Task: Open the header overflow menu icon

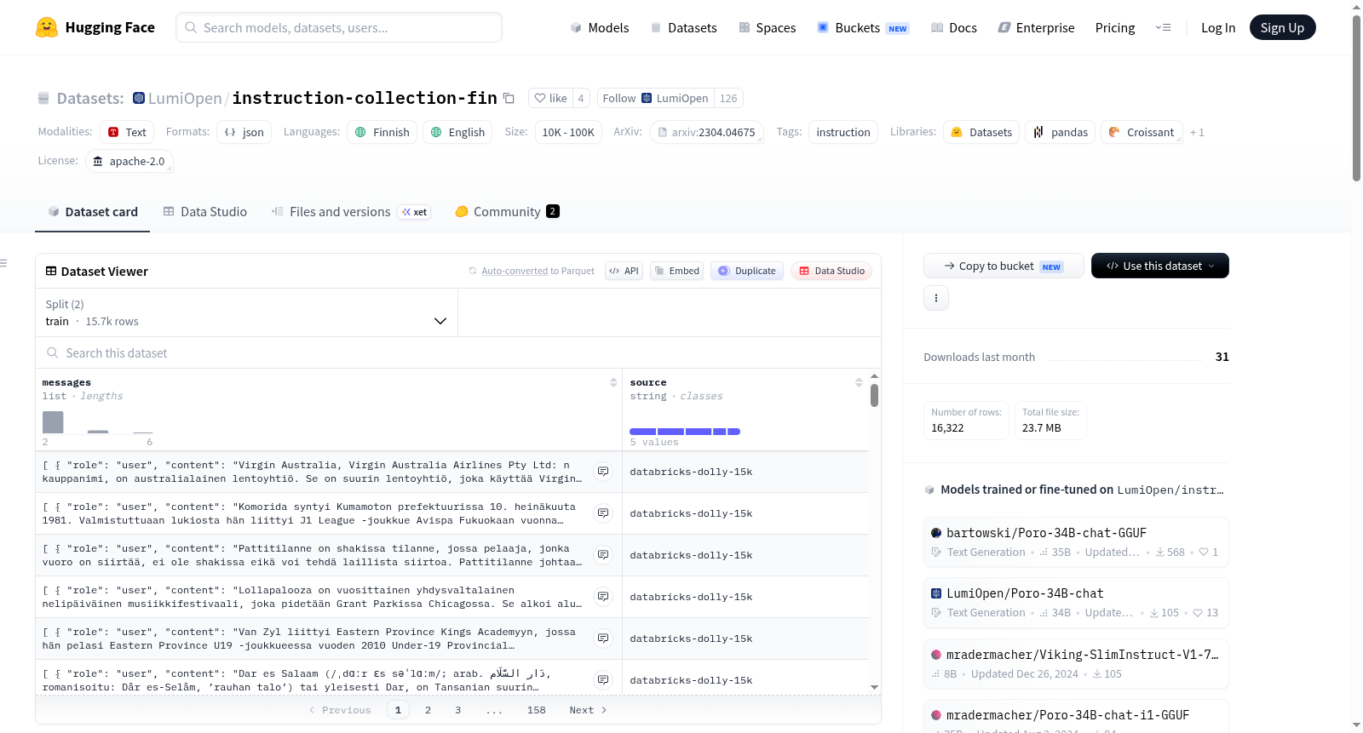Action: point(1163,27)
